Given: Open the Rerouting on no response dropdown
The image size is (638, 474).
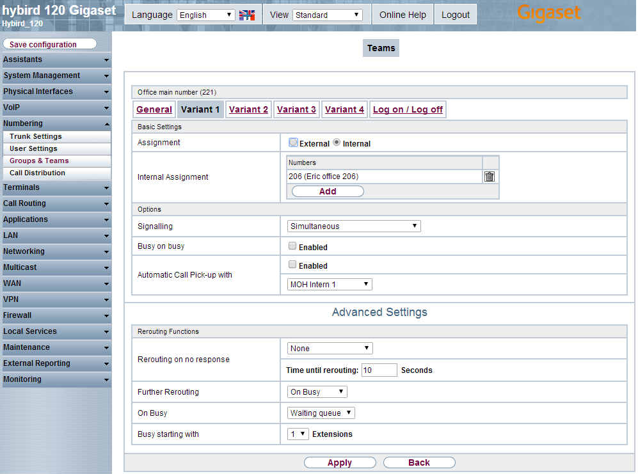Looking at the screenshot, I should 330,348.
